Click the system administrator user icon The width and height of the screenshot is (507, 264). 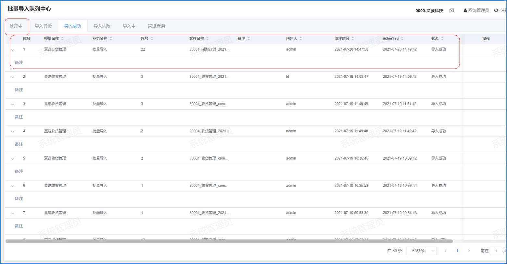[465, 10]
